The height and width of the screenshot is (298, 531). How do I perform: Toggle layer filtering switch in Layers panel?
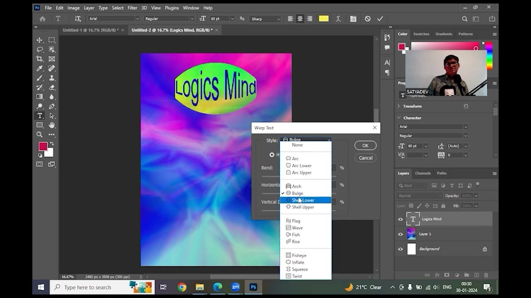point(477,184)
